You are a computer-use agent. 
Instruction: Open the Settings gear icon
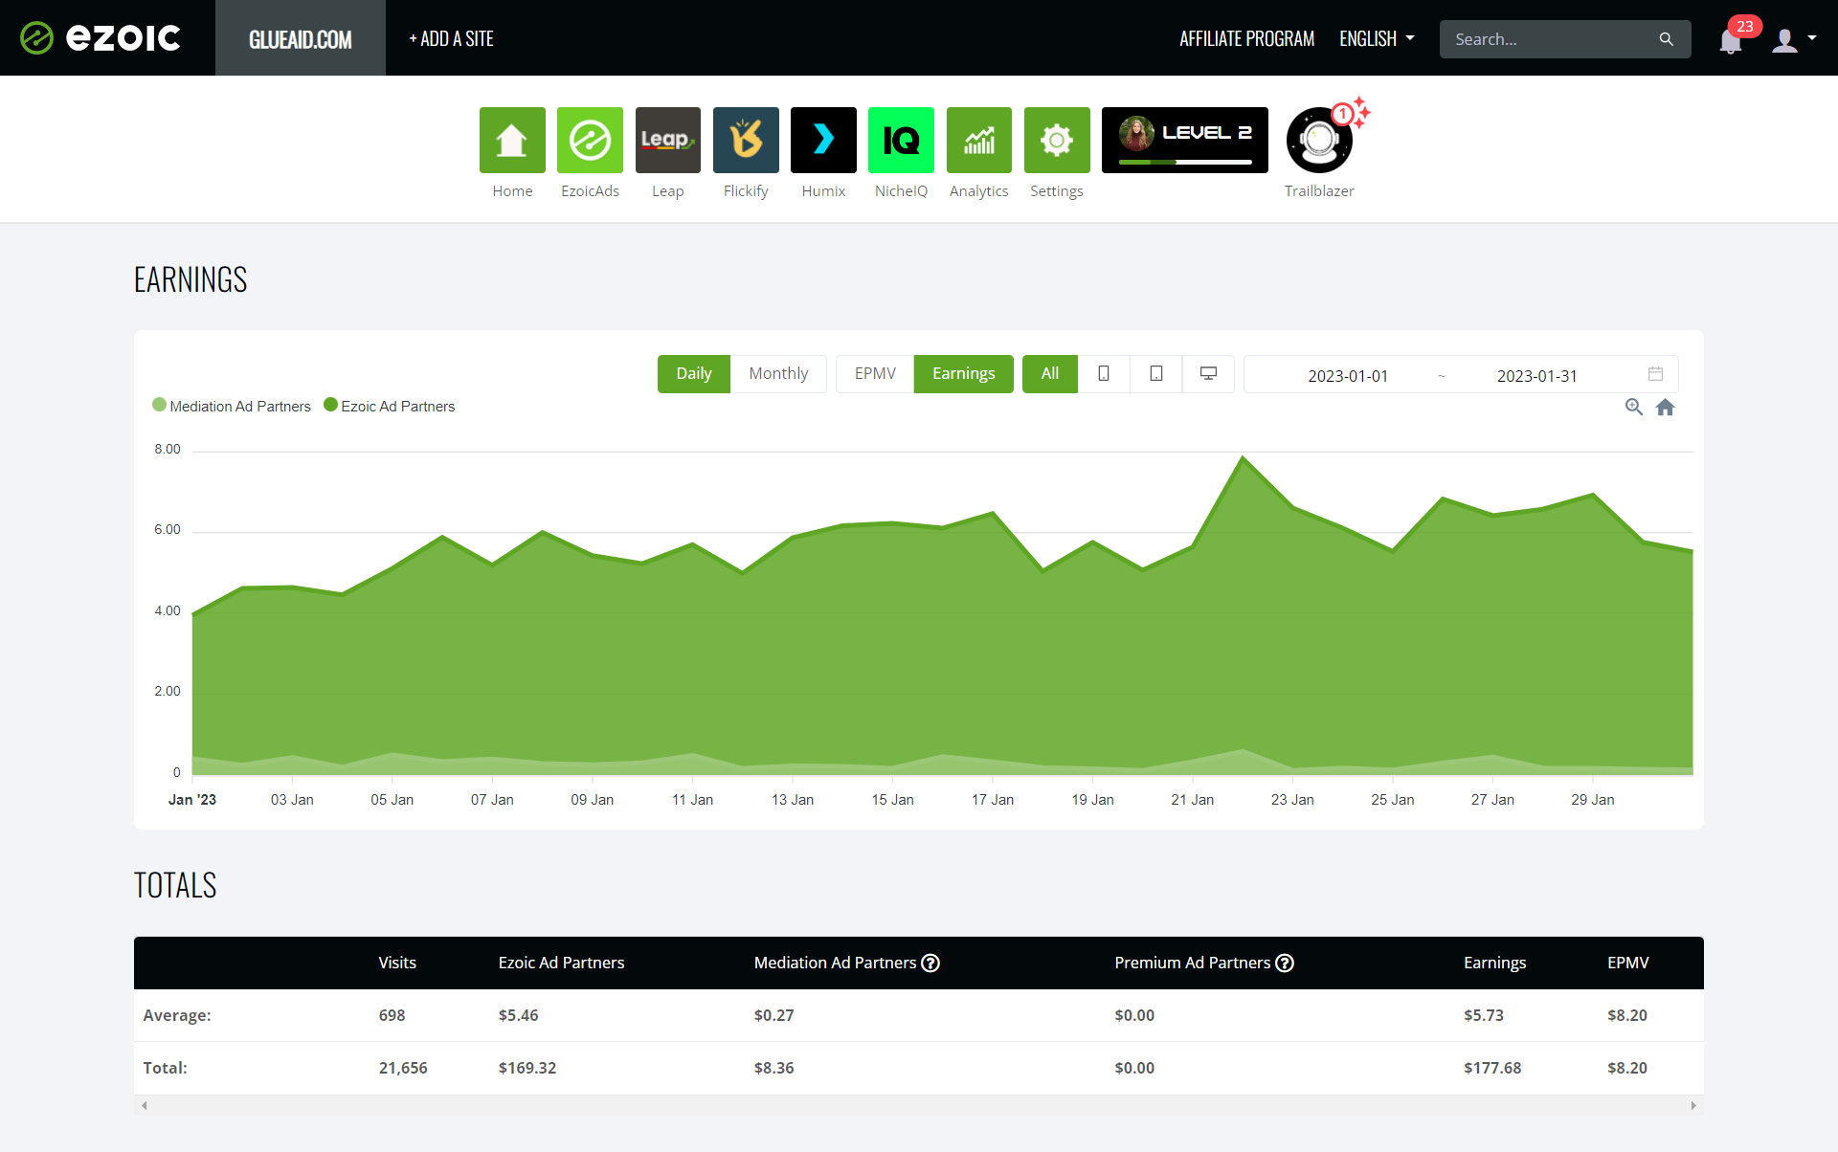(1057, 140)
